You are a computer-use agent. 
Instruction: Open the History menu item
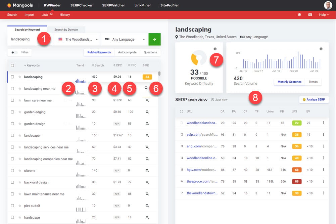coord(65,14)
